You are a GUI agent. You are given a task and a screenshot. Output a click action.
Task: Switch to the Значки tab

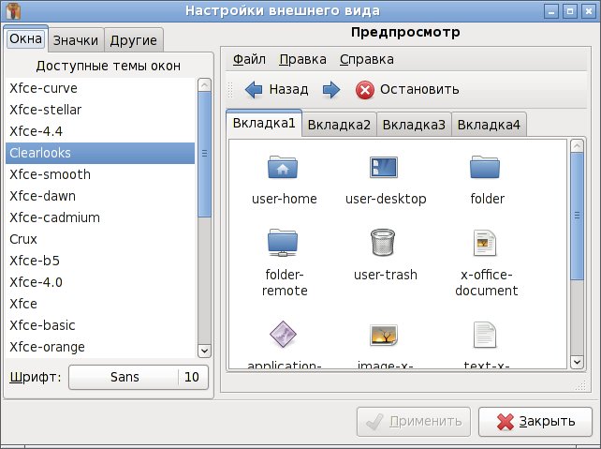point(76,40)
